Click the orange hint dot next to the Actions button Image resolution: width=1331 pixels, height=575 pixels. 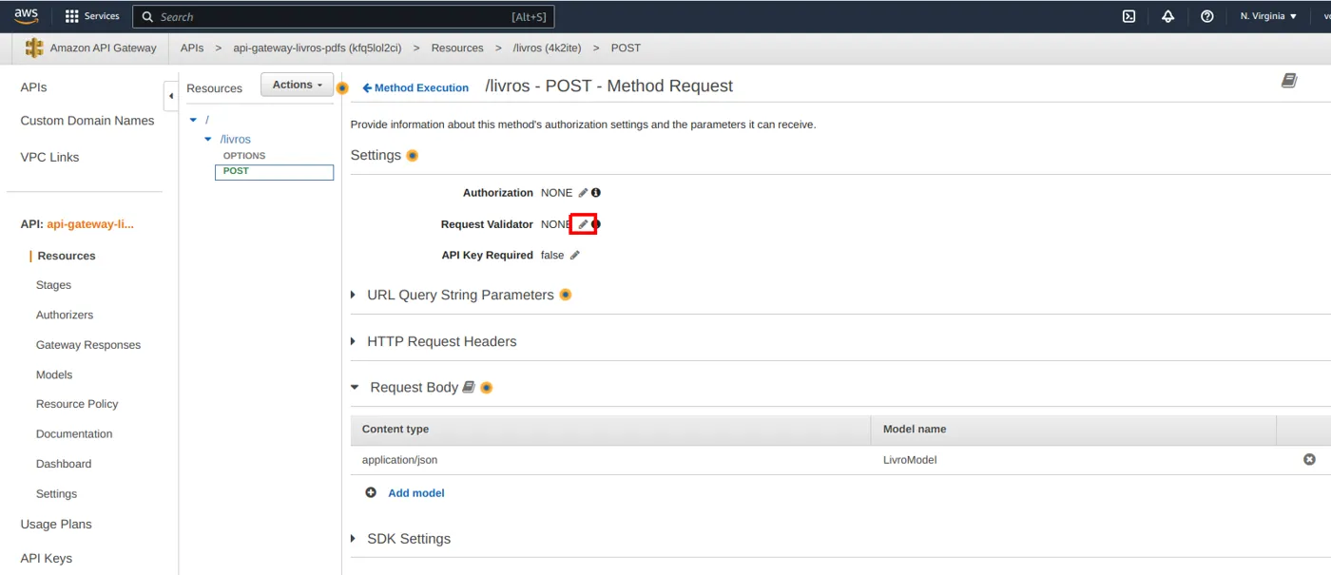342,88
